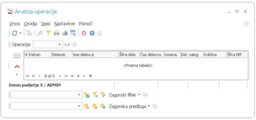
Task: Open the Zagonska predloga dropdown arrow
Action: point(149,106)
